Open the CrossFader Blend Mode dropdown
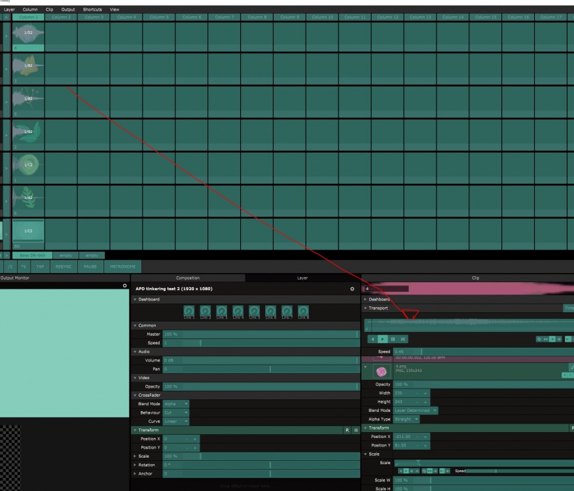 [177, 403]
